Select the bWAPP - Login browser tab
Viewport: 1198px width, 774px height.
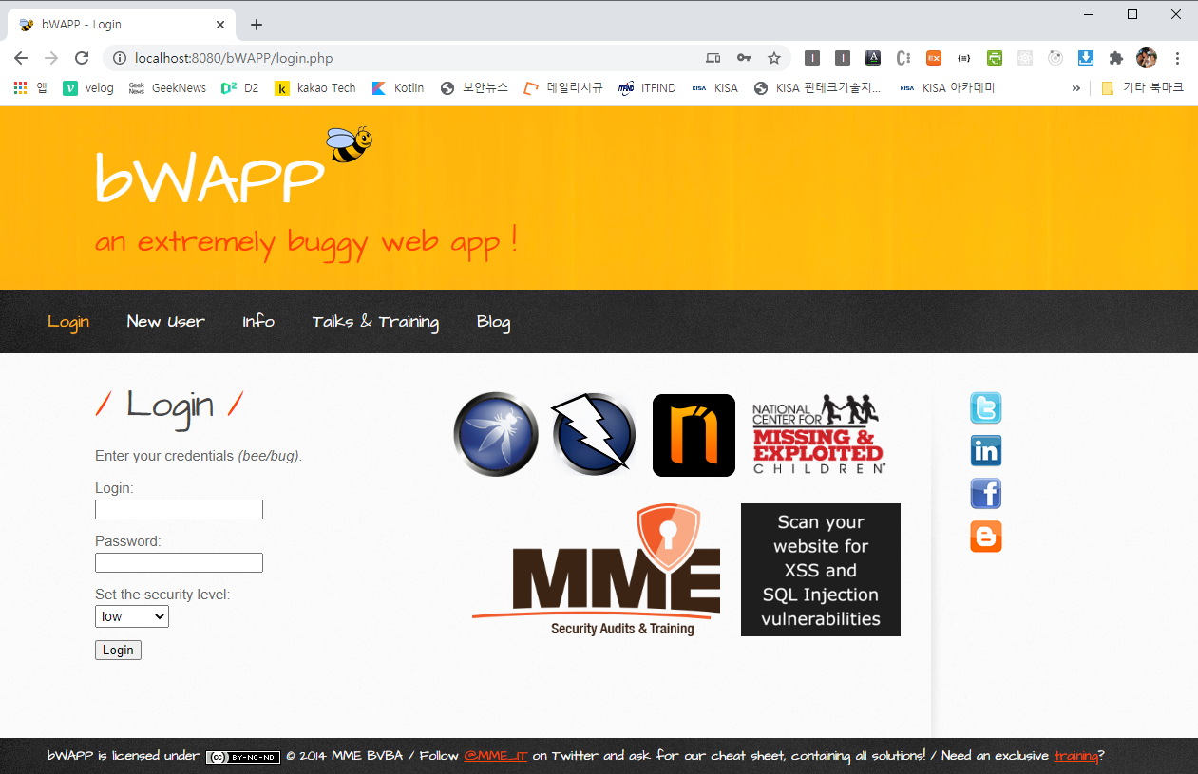coord(122,25)
